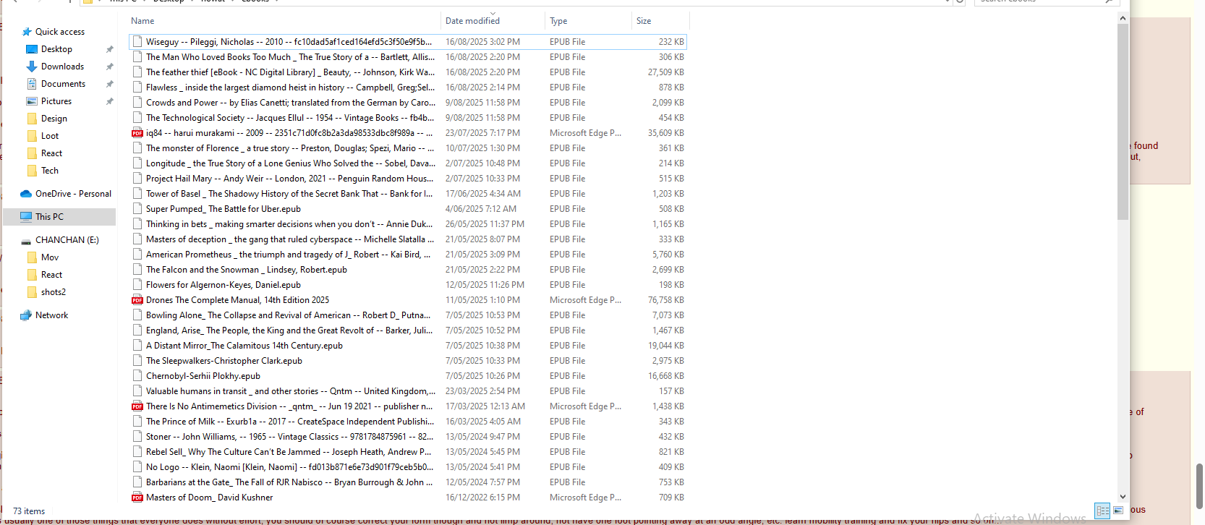Click PDF icon for There Is No Antimemetics Division

tap(137, 406)
